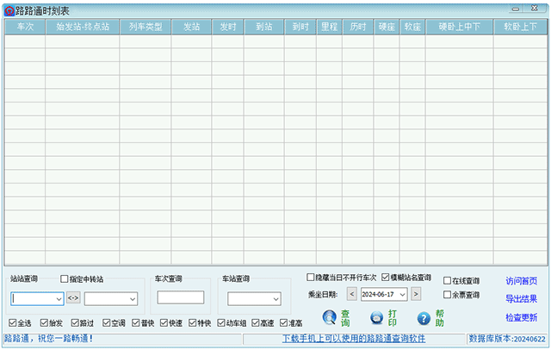Uncheck 模糊站名查询 option

point(386,278)
